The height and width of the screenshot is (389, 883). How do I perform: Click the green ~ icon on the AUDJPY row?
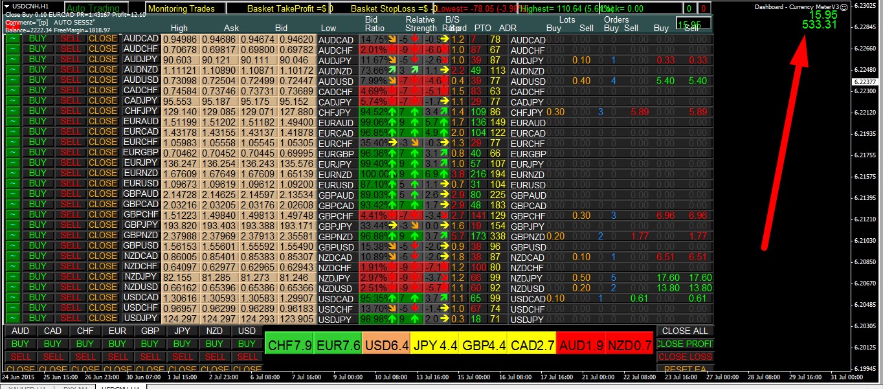point(13,60)
